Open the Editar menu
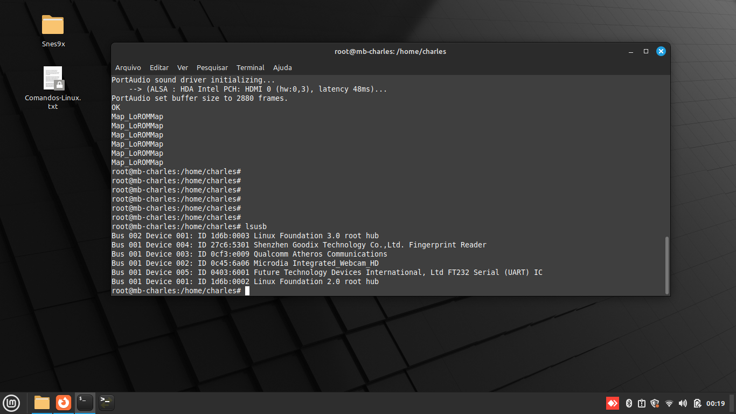The image size is (736, 414). [159, 67]
